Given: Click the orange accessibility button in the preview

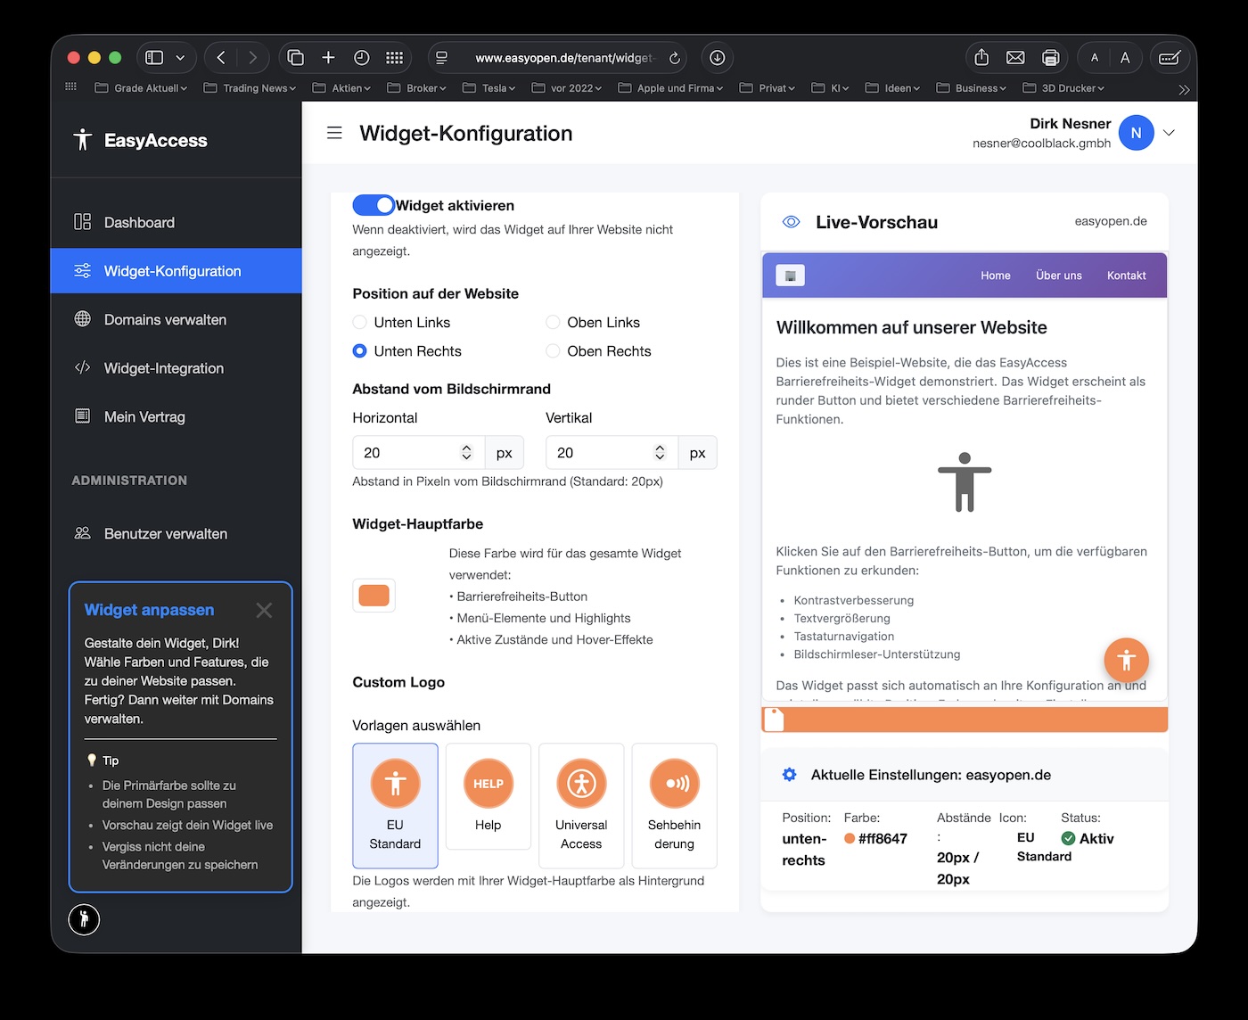Looking at the screenshot, I should [1126, 660].
